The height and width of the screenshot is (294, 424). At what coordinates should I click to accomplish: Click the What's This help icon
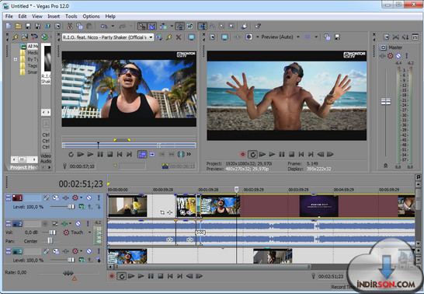pos(258,26)
